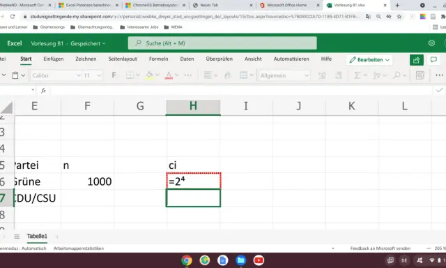
Task: Click Arbeitsmappenstatistiken in status bar
Action: point(79,248)
